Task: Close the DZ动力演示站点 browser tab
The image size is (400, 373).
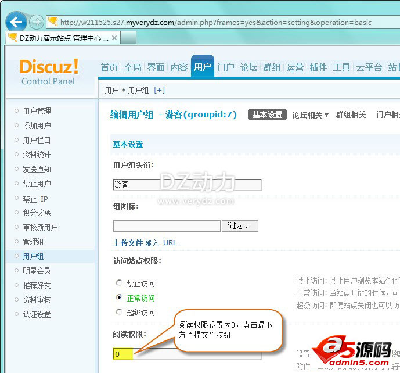Action: [114, 38]
